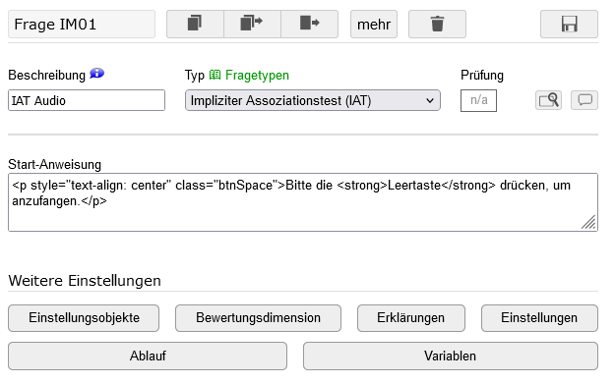Open the Fragetypen help link
615x384 pixels.
[250, 75]
